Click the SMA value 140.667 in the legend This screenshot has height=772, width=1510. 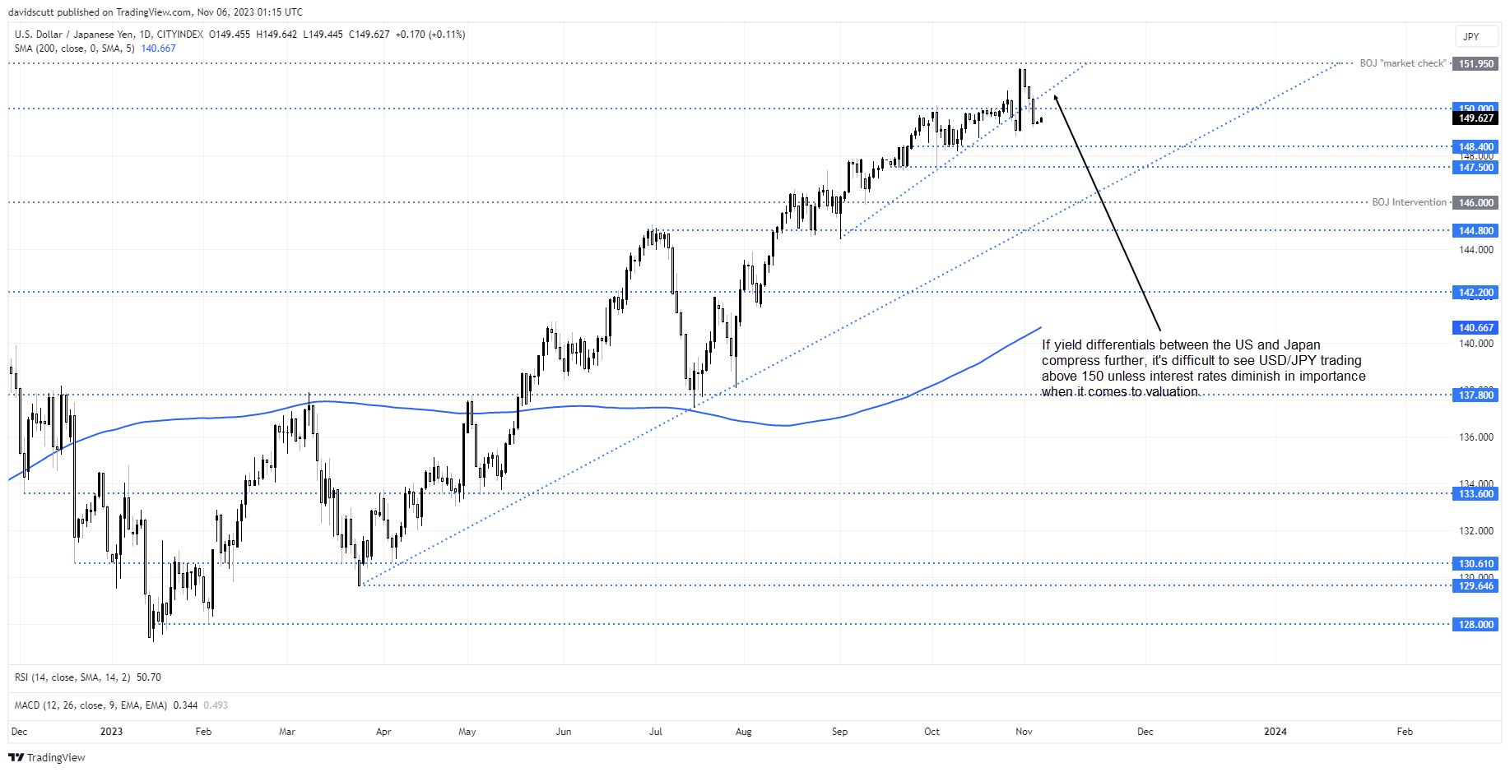(158, 49)
